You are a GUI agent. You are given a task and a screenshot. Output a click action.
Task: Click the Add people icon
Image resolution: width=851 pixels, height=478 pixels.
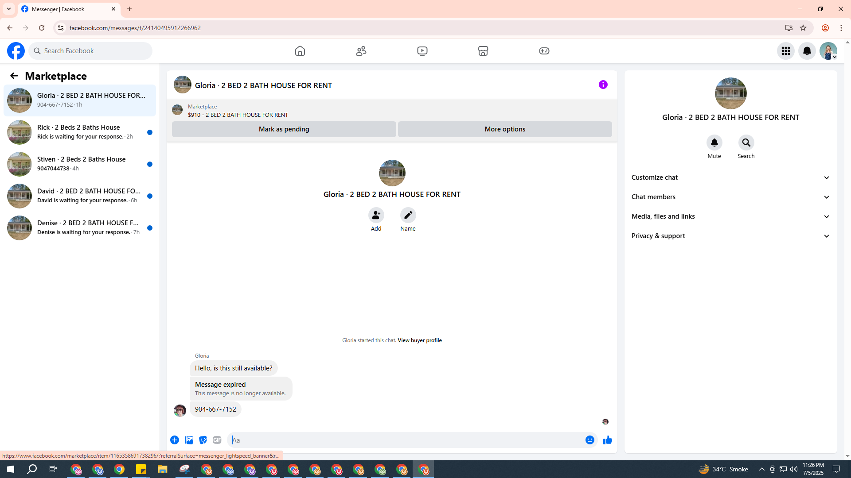[x=376, y=215]
